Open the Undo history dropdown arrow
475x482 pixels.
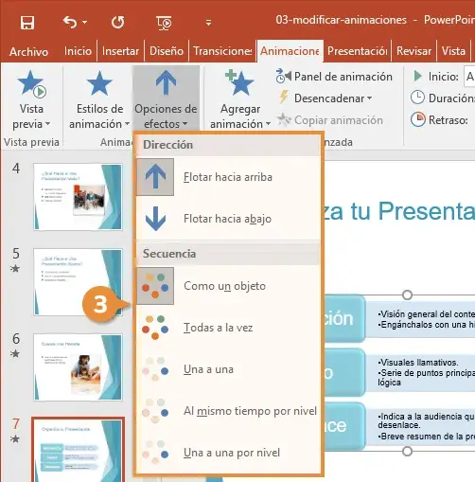[x=84, y=23]
